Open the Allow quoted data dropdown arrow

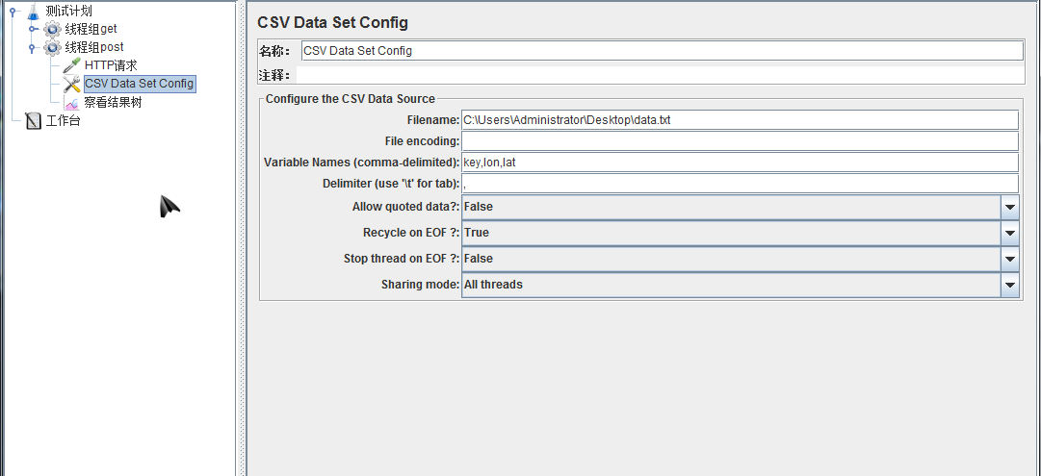(1010, 207)
